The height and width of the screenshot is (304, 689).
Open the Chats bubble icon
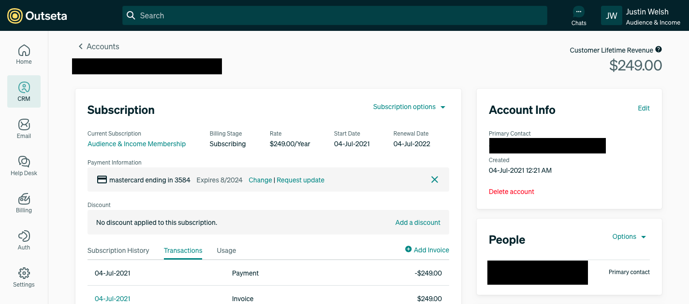(x=579, y=12)
